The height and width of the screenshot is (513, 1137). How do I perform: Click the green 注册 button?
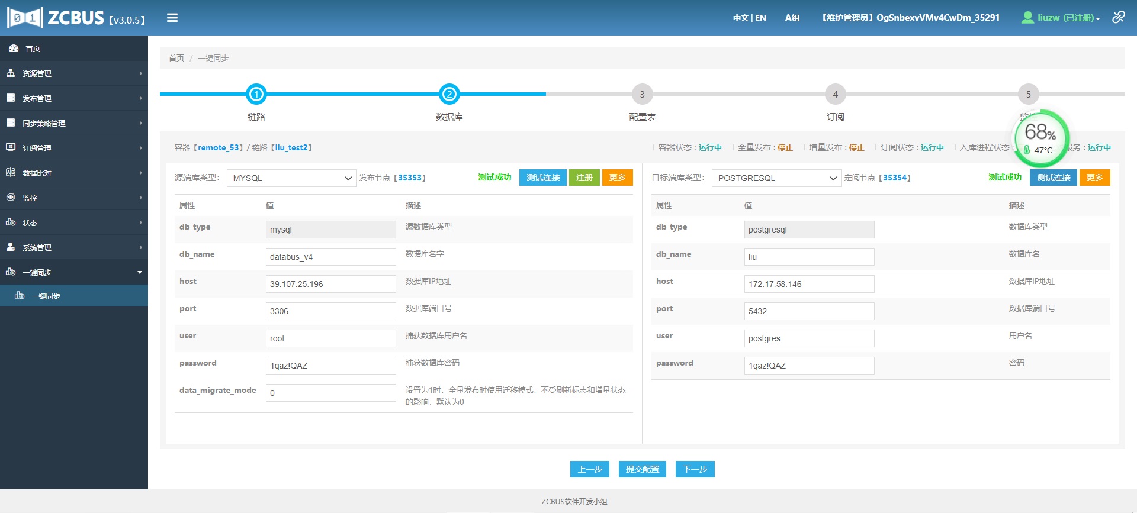tap(584, 178)
